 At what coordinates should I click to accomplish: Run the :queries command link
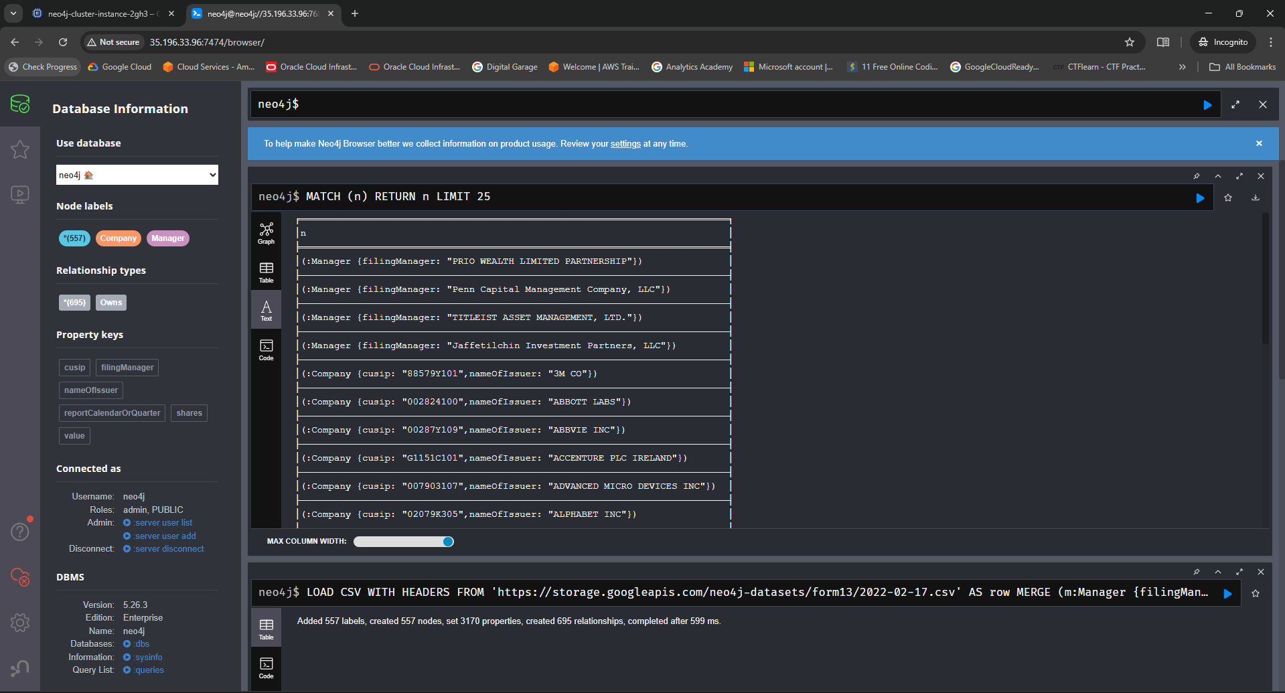[x=144, y=670]
